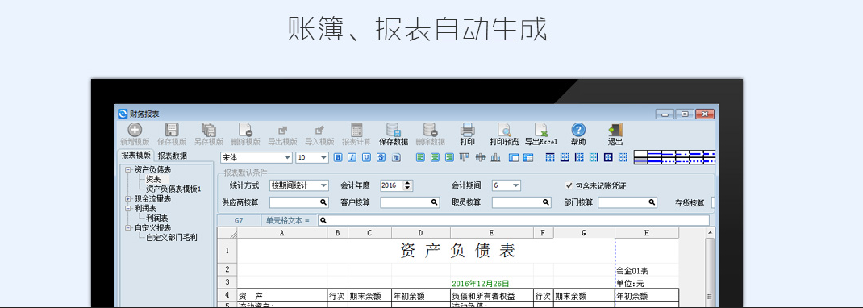Set vertical alignment to bottom

point(495,157)
